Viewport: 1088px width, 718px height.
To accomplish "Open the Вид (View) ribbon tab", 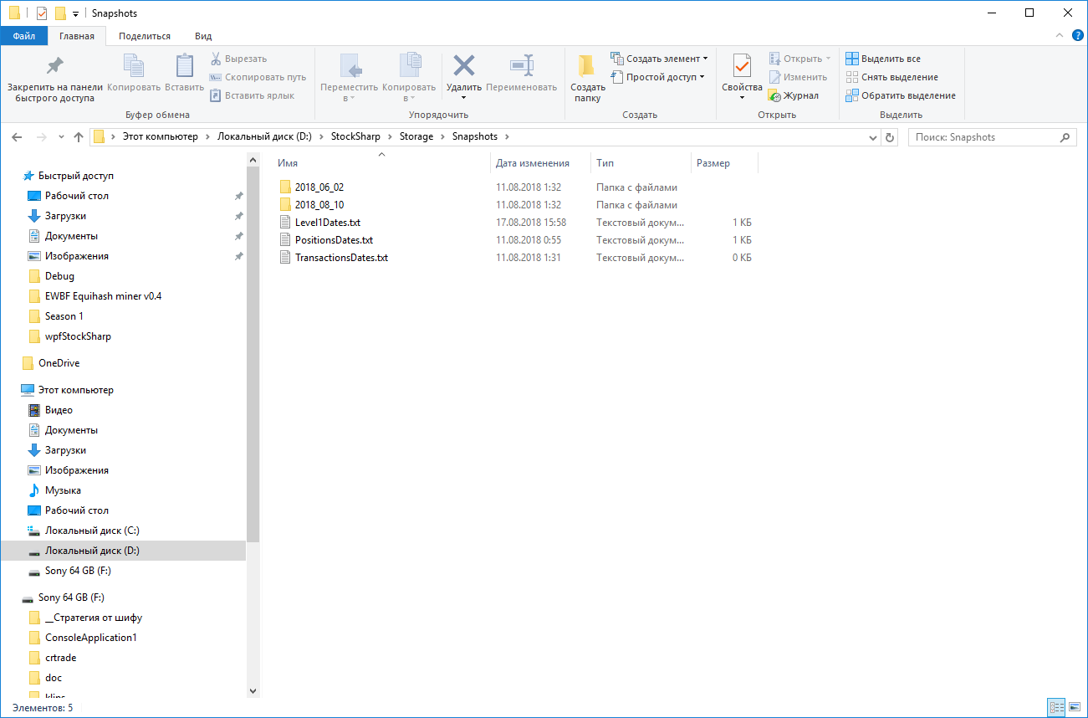I will click(x=202, y=36).
